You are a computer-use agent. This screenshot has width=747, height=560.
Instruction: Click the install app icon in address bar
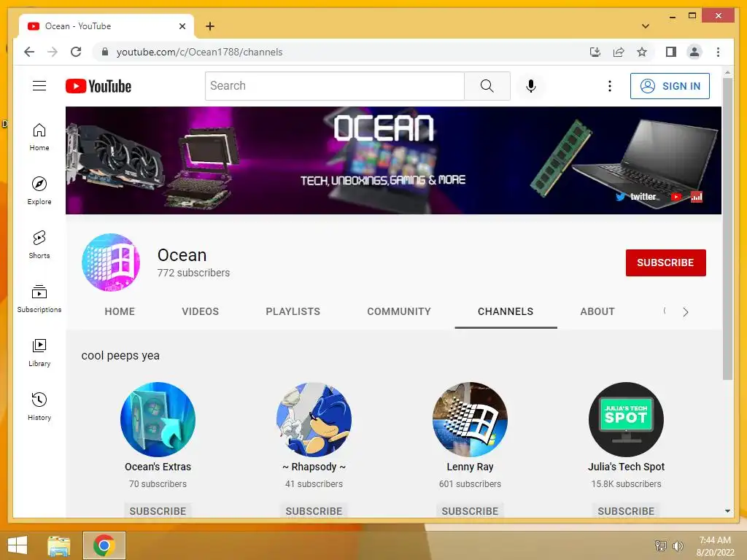[x=595, y=52]
